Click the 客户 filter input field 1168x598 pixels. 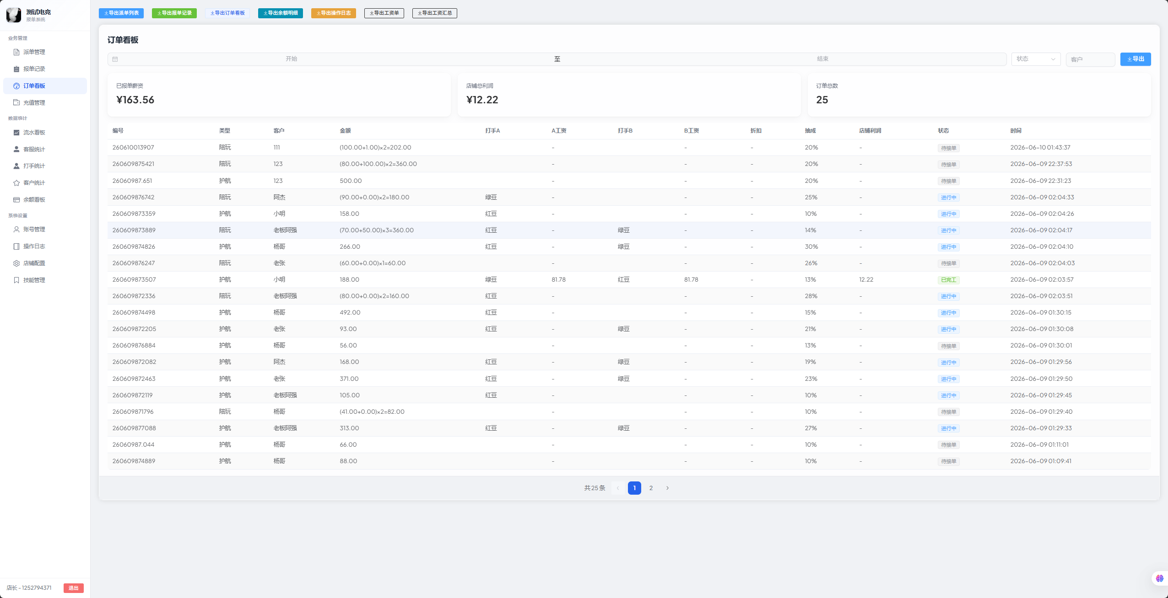(x=1090, y=59)
